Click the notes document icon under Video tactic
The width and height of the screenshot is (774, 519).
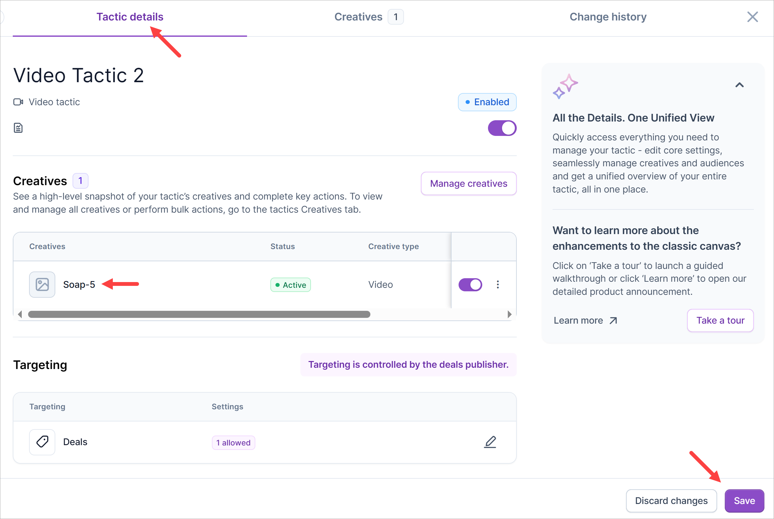tap(18, 128)
